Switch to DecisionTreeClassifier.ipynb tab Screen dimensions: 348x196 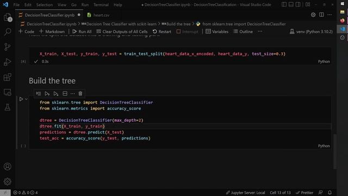coord(50,15)
